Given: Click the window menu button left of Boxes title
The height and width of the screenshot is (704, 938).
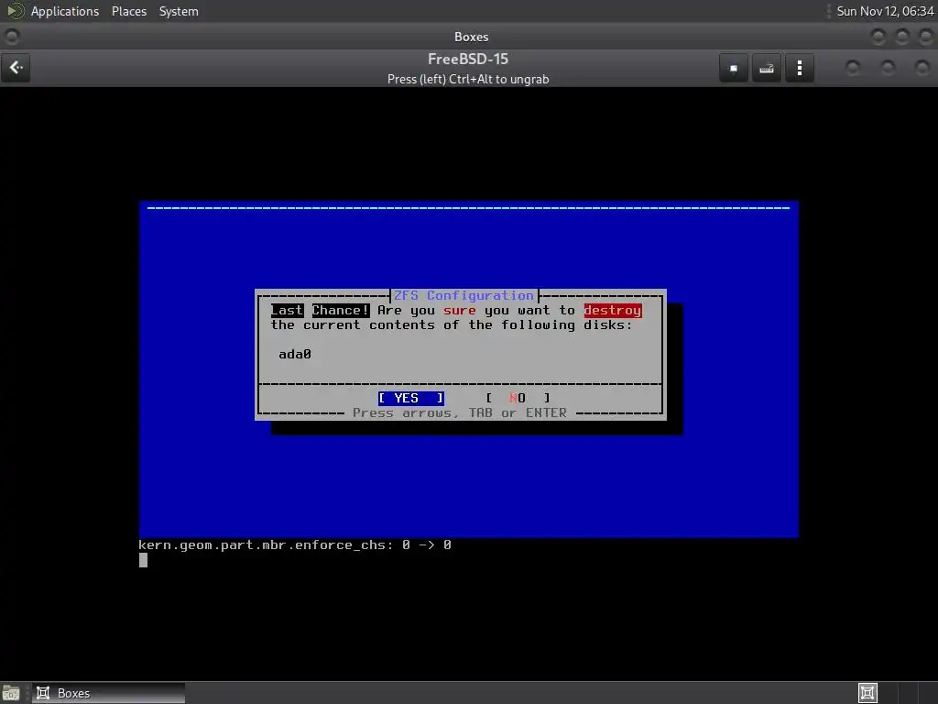Looking at the screenshot, I should 12,37.
